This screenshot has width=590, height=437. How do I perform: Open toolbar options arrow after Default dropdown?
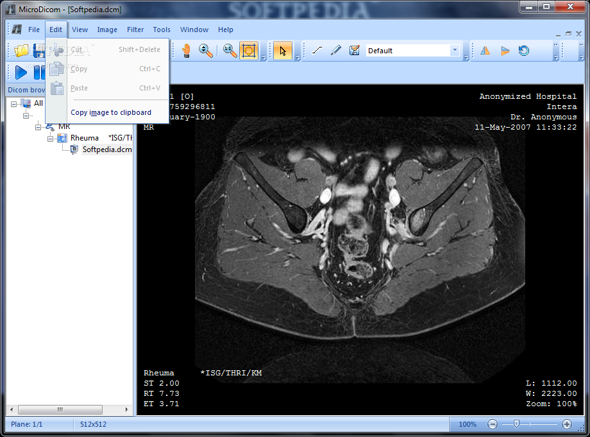(466, 58)
